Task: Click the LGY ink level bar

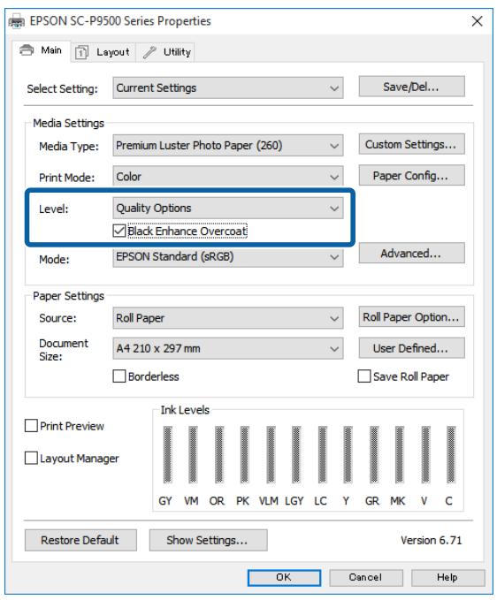Action: [x=296, y=454]
